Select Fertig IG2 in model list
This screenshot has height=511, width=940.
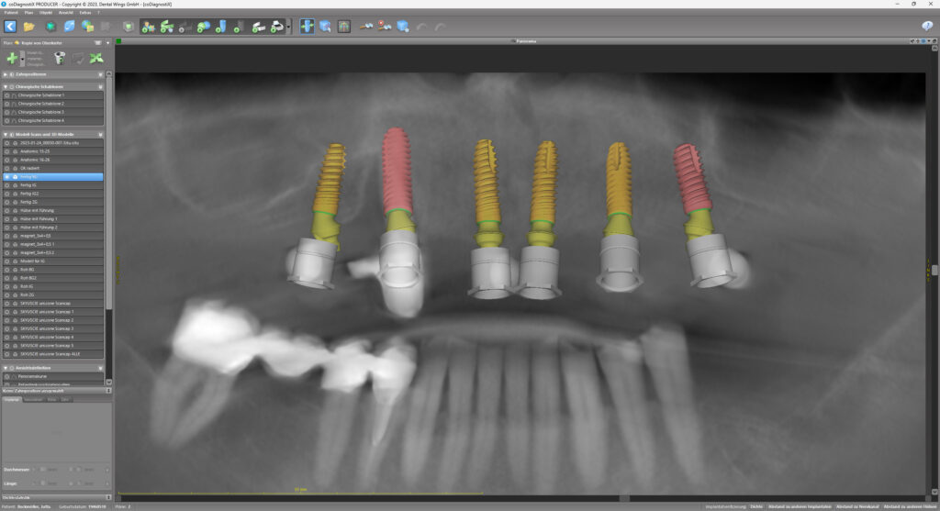coord(29,194)
